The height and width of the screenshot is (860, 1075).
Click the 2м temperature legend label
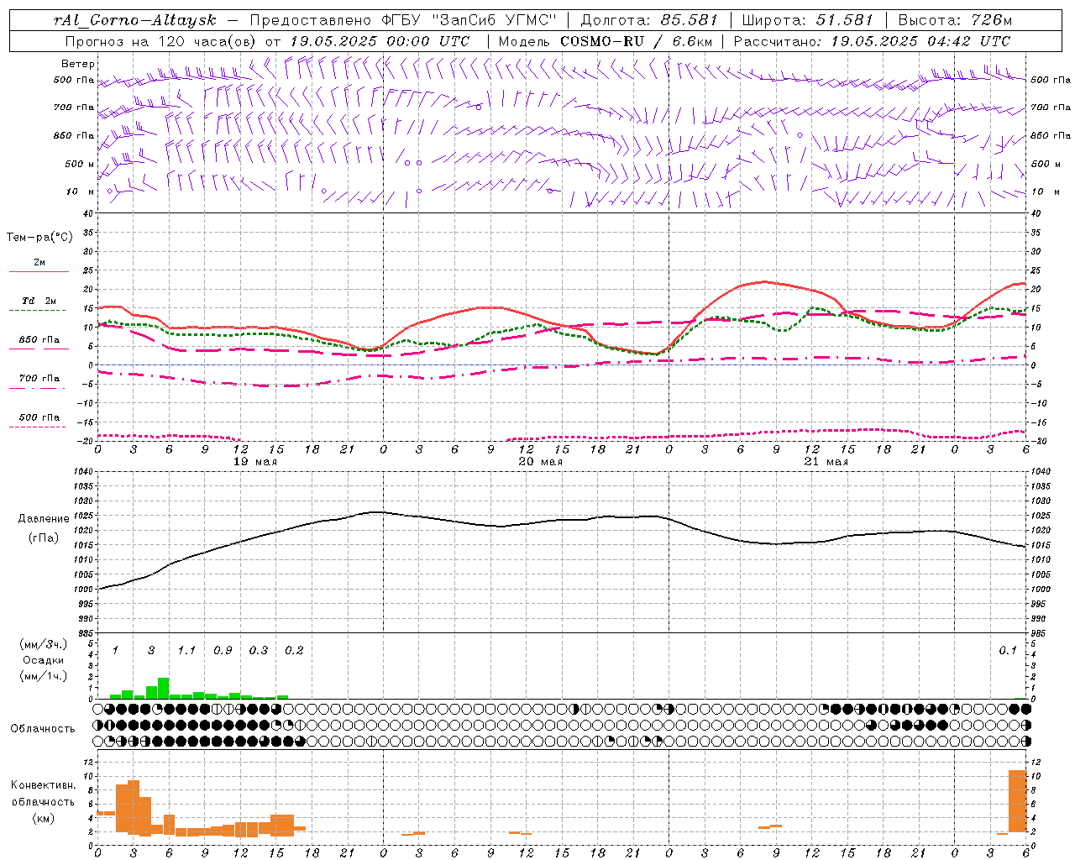point(39,263)
